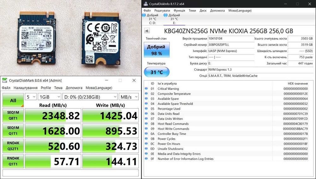Click status dot for Power Cycles row

tap(146, 139)
